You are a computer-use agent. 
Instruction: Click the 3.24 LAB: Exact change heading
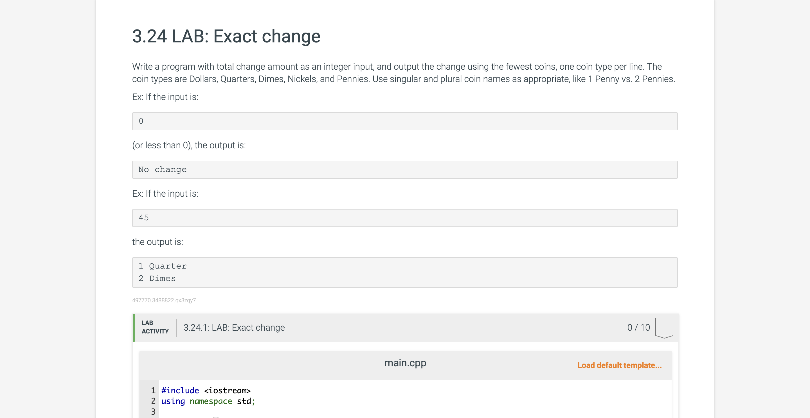point(226,36)
